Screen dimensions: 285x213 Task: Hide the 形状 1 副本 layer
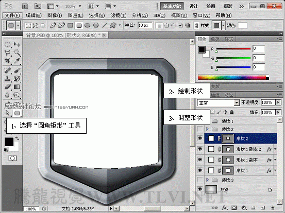pyautogui.click(x=200, y=159)
